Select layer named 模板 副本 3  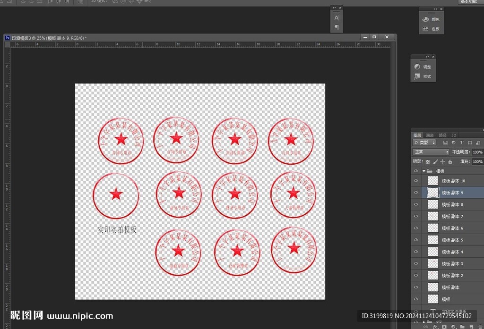tap(452, 264)
